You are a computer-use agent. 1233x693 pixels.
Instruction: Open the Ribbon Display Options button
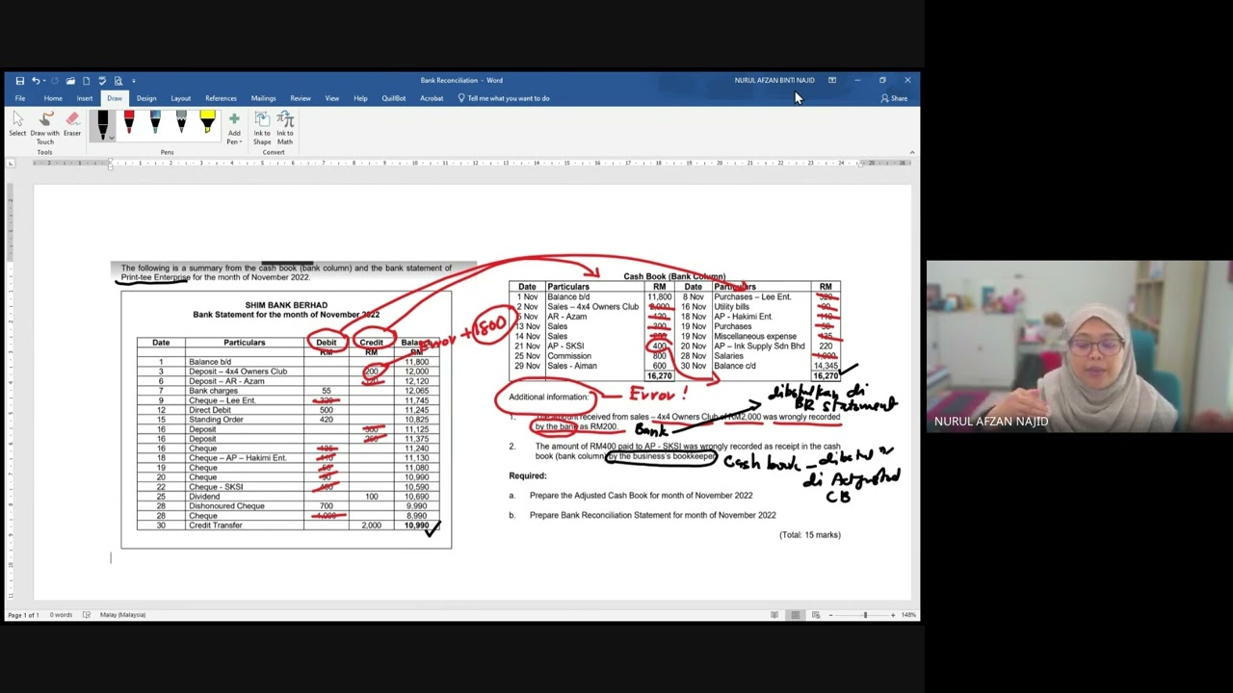click(x=832, y=81)
